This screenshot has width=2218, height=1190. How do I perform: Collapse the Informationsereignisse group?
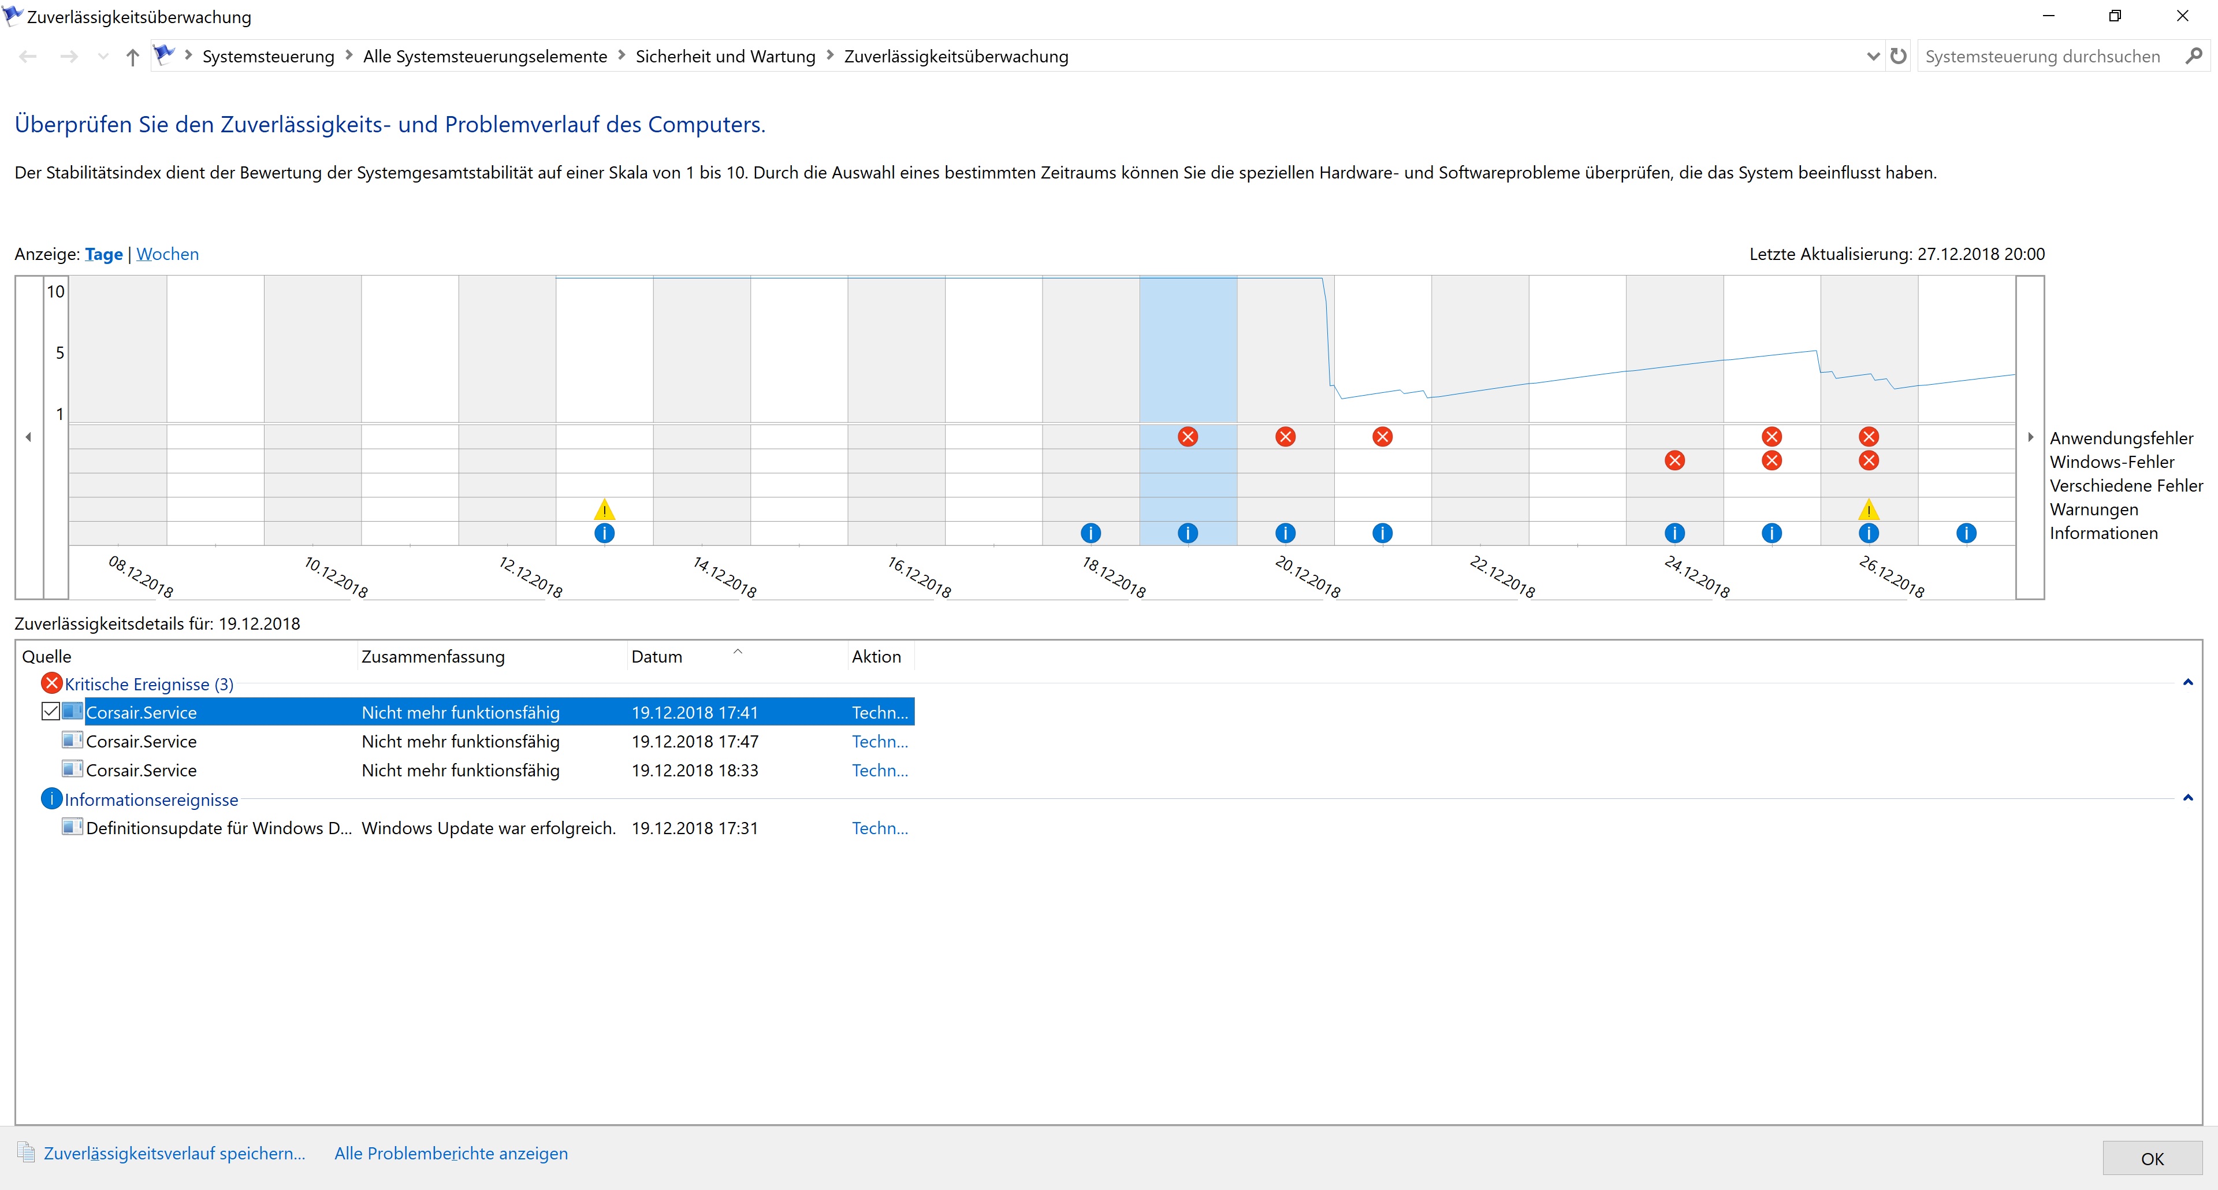[2187, 798]
